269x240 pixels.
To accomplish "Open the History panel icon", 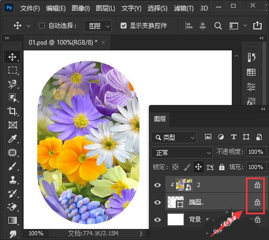I will coord(251,57).
